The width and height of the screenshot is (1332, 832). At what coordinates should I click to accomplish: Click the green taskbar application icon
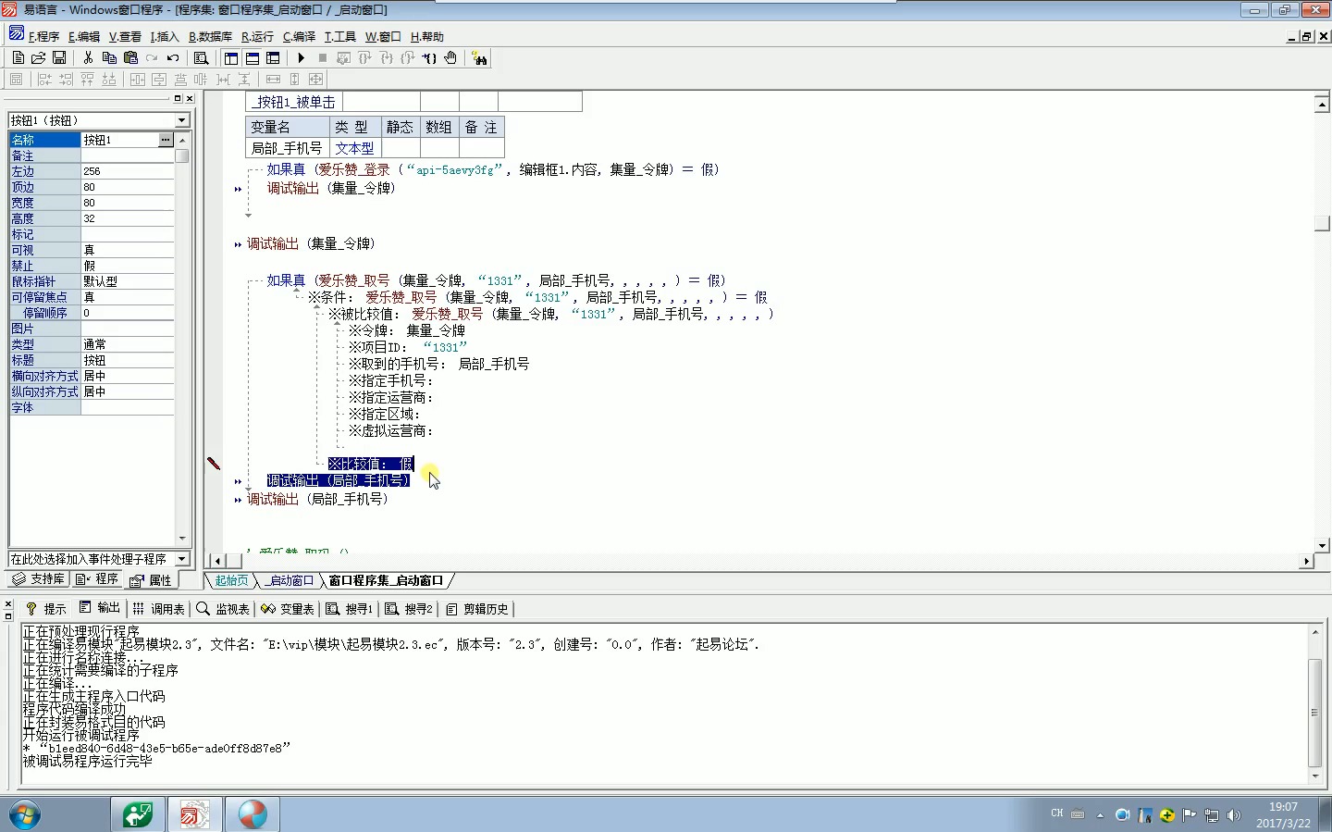pyautogui.click(x=138, y=814)
